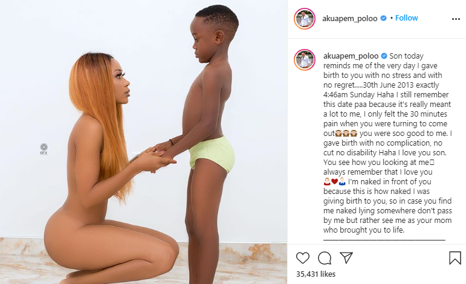The image size is (466, 284).
Task: Like the post with the heart icon
Action: 303,258
